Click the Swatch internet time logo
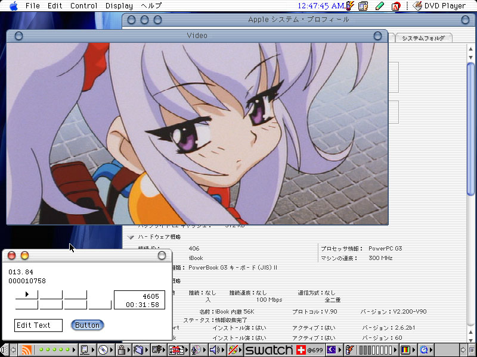The height and width of the screenshot is (357, 477). tap(269, 350)
